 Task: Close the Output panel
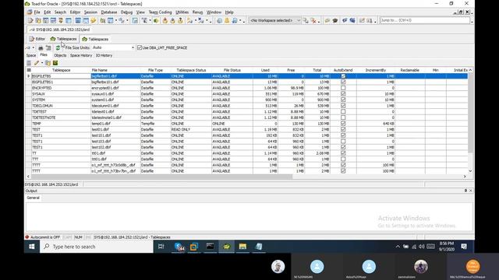(x=471, y=191)
